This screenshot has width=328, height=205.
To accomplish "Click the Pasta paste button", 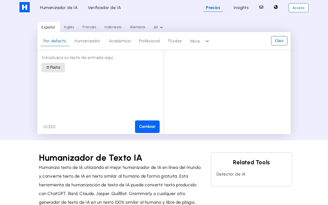I will (x=53, y=67).
